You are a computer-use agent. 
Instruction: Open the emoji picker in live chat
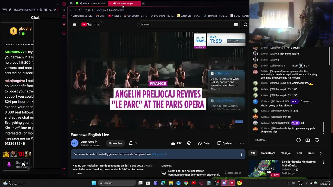[298, 140]
